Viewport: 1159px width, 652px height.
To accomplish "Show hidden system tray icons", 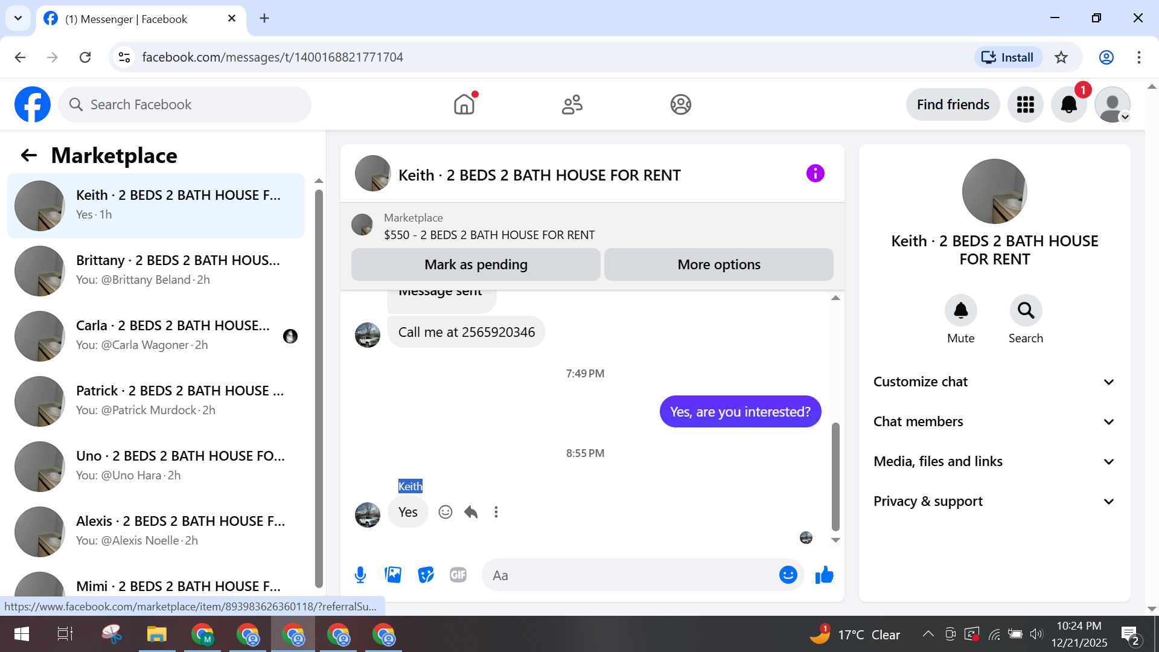I will (928, 634).
